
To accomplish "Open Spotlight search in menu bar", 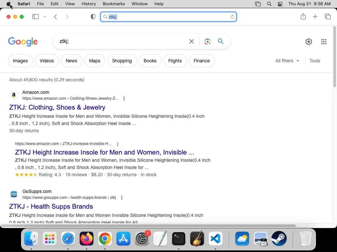I will (x=269, y=4).
